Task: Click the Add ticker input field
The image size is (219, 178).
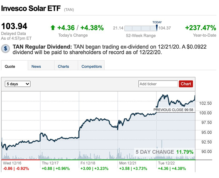Action: (x=158, y=84)
